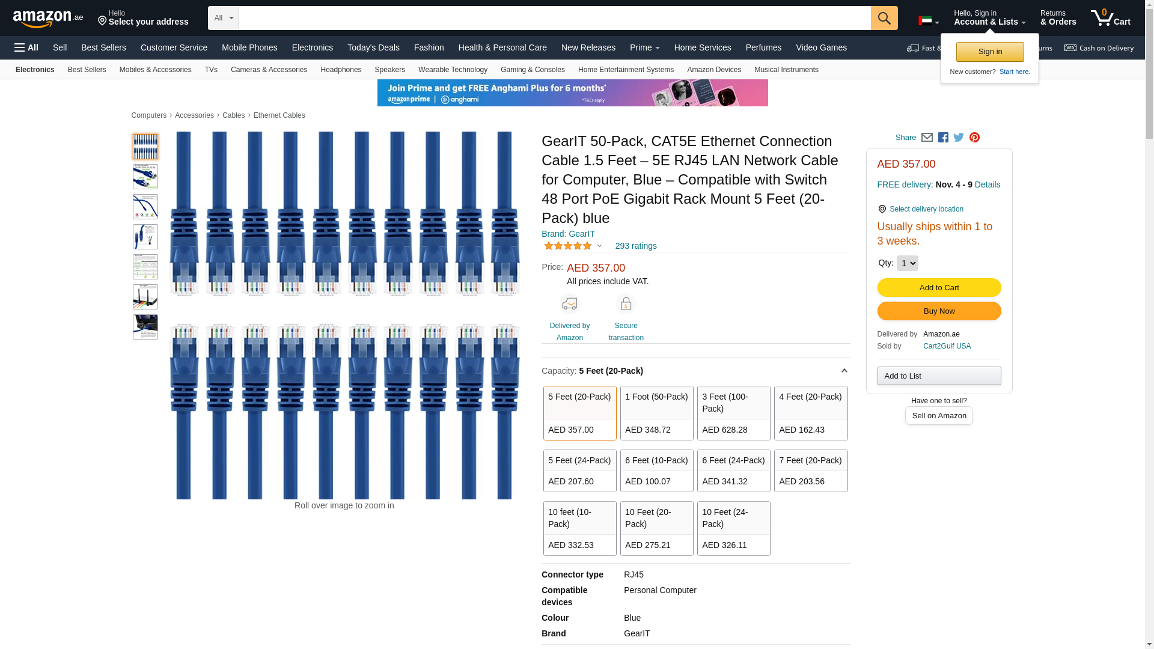Share on Pinterest icon
Image resolution: width=1154 pixels, height=649 pixels.
974,138
